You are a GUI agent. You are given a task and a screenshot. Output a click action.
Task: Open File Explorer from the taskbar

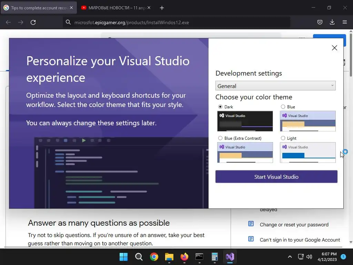pos(169,257)
